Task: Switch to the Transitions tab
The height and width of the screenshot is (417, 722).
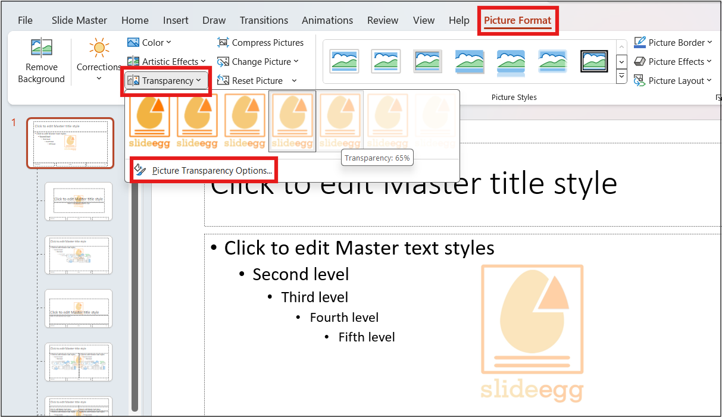Action: coord(264,20)
